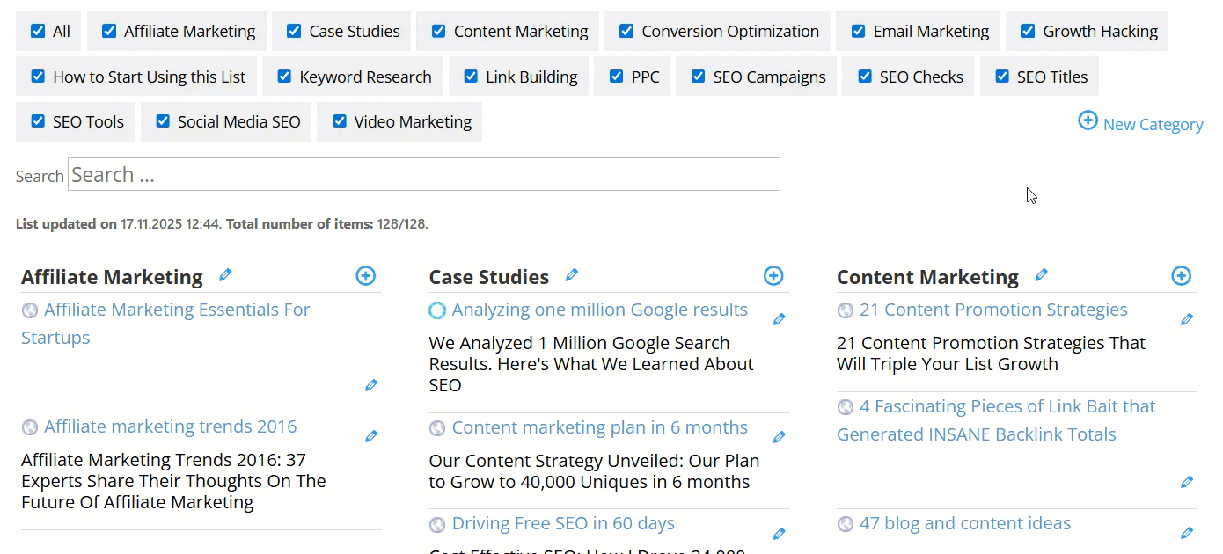The height and width of the screenshot is (554, 1223).
Task: Toggle the PPC filter checkbox
Action: pos(616,77)
